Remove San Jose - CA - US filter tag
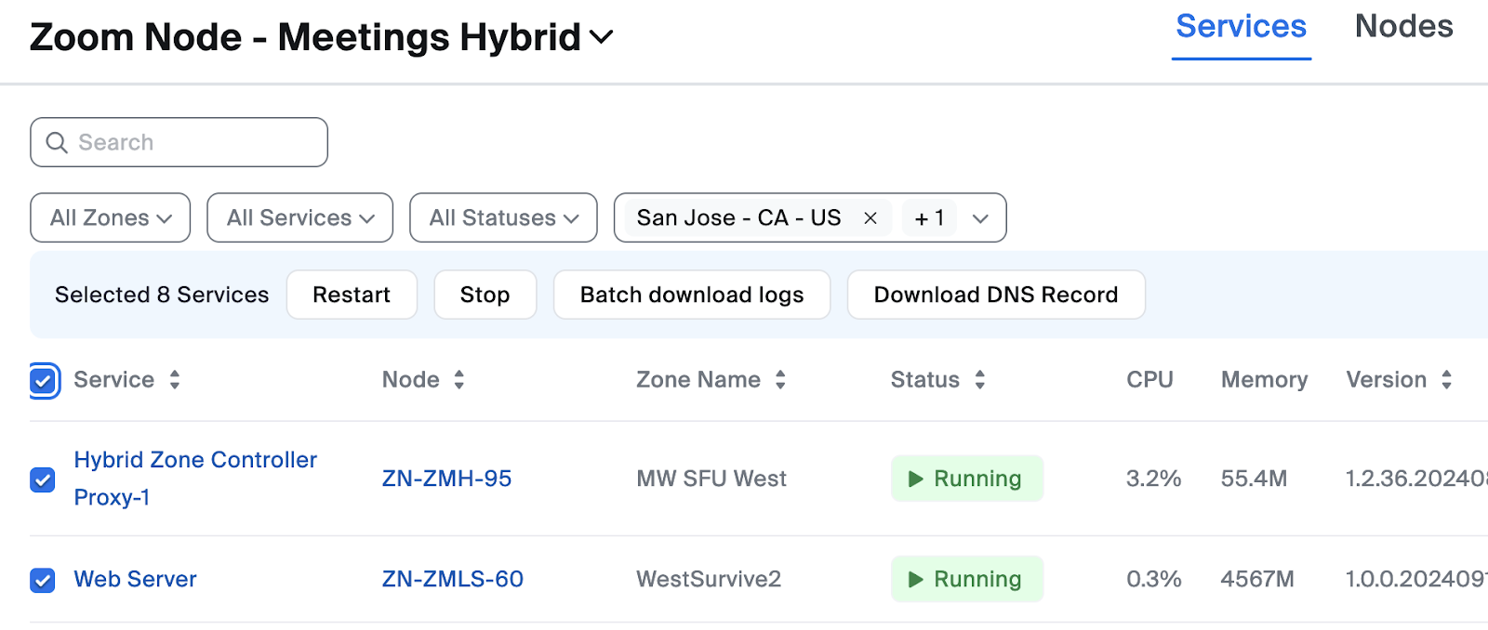Screen dimensions: 1488x630 tap(870, 218)
